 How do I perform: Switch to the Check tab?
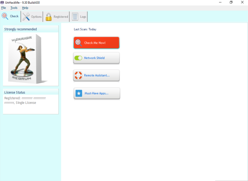click(10, 16)
